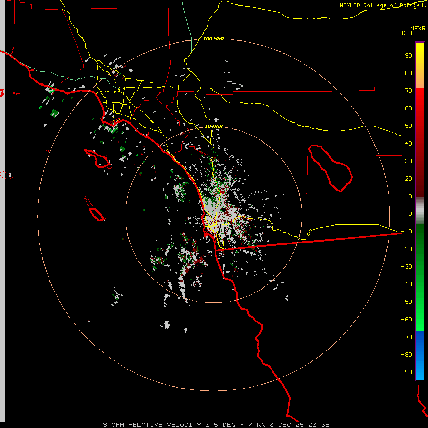Click the -70 scale value
This screenshot has width=428, height=428.
pyautogui.click(x=407, y=337)
